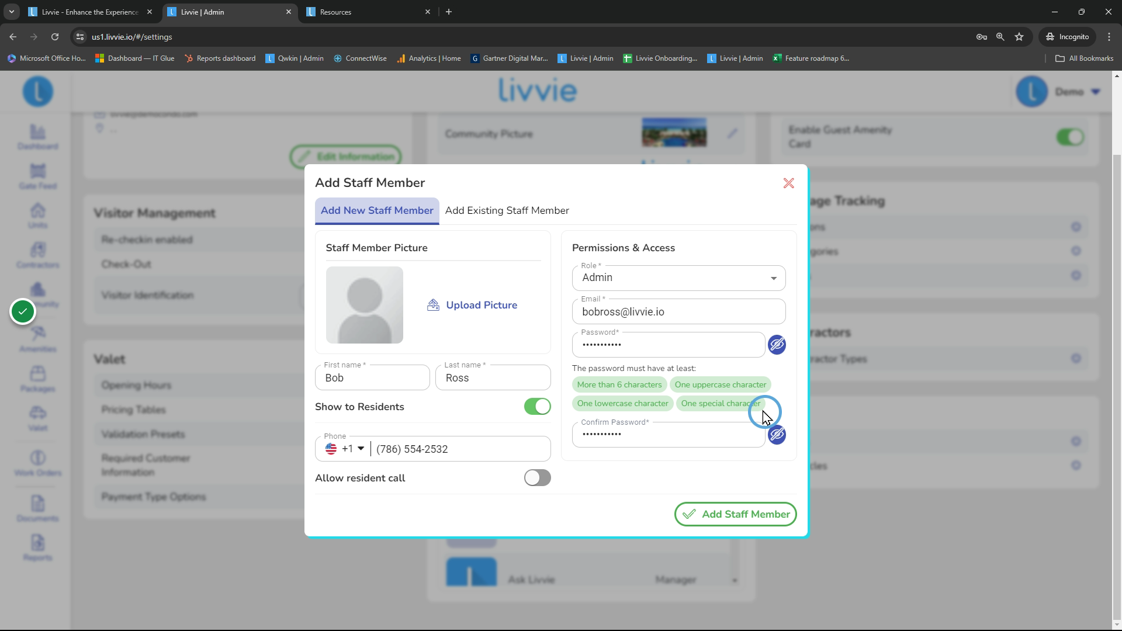The height and width of the screenshot is (631, 1122).
Task: Open the Role dropdown showing Admin
Action: (x=678, y=278)
